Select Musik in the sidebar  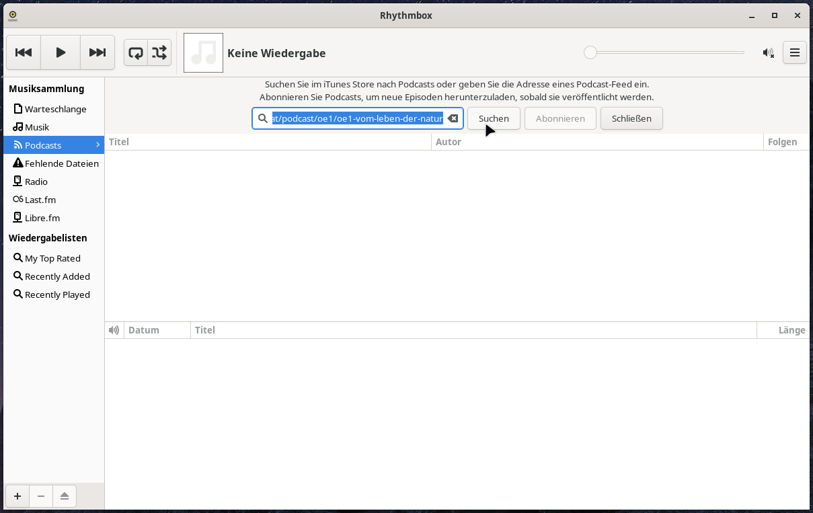coord(37,127)
